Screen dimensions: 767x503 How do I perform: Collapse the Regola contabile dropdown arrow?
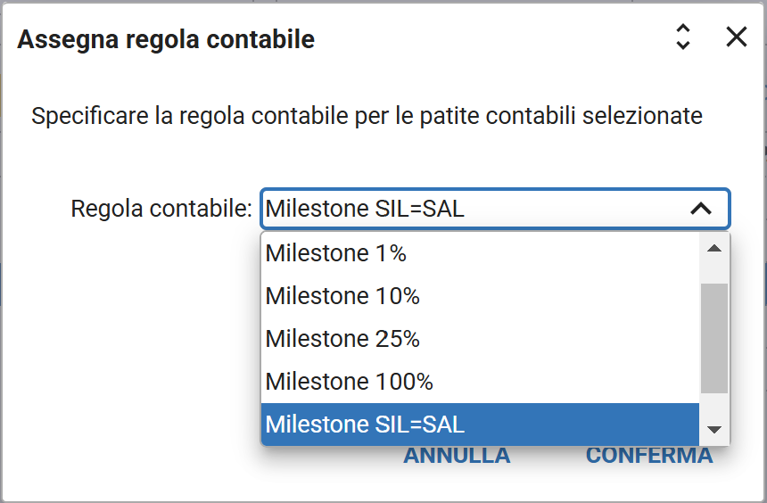701,209
